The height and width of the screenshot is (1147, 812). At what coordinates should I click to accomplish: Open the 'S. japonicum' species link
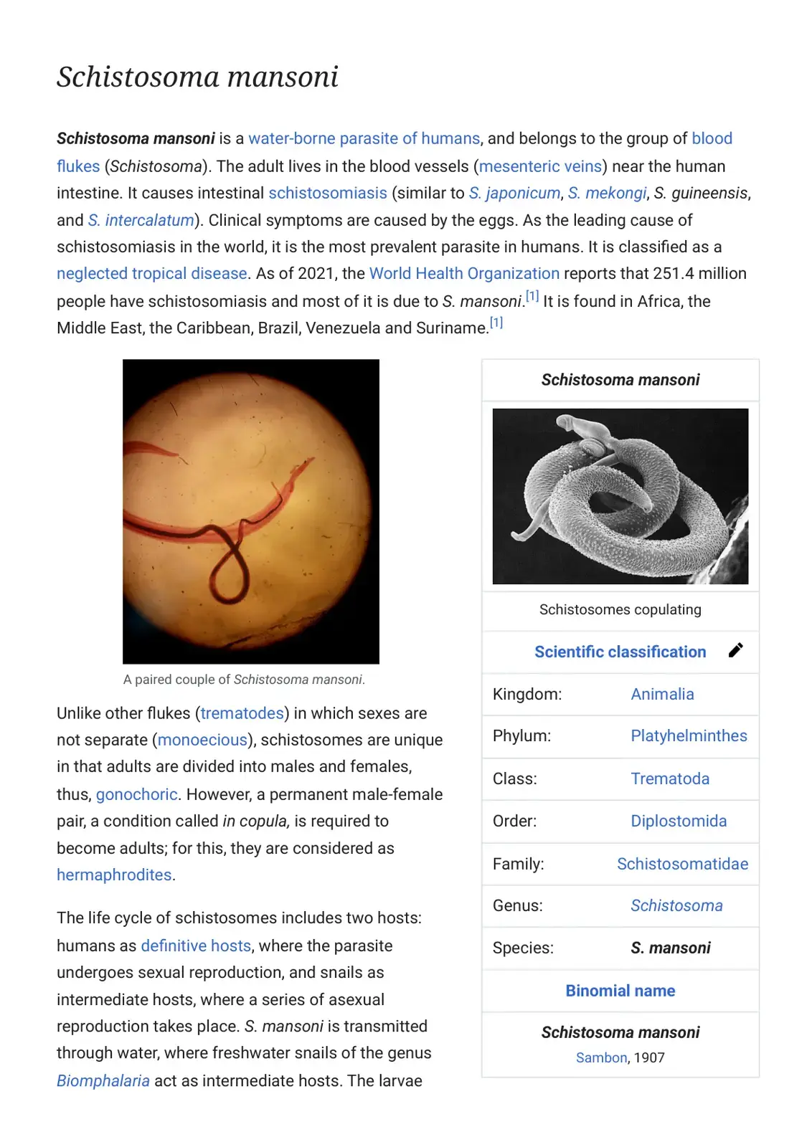(x=514, y=193)
